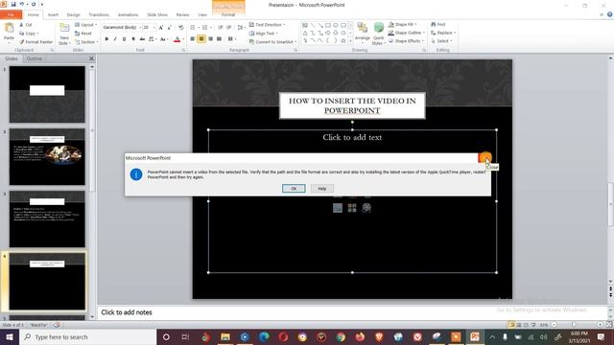Click Replace in Editing group
This screenshot has height=345, width=614.
pyautogui.click(x=443, y=33)
